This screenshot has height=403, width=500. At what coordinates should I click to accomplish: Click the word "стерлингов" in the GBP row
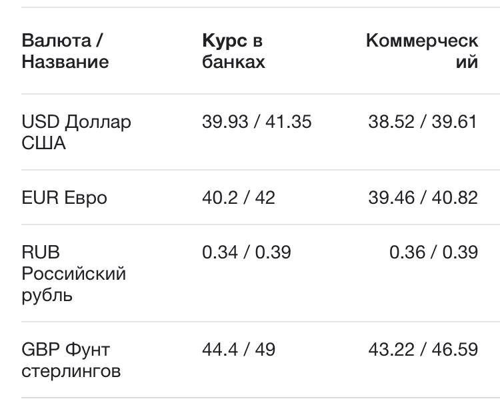[x=71, y=371]
